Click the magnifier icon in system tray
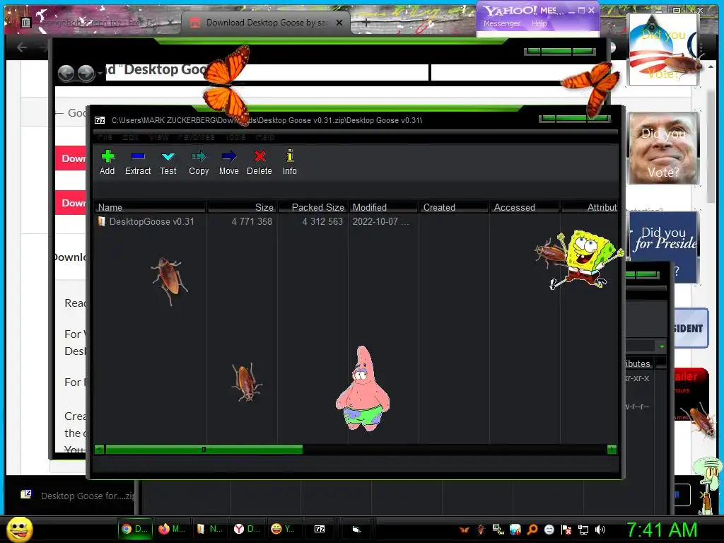 tap(532, 530)
